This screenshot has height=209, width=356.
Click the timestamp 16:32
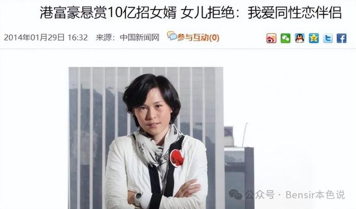tap(78, 38)
